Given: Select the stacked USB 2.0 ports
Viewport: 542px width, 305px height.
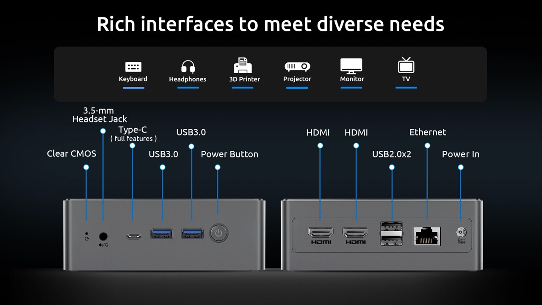Looking at the screenshot, I should [x=391, y=233].
